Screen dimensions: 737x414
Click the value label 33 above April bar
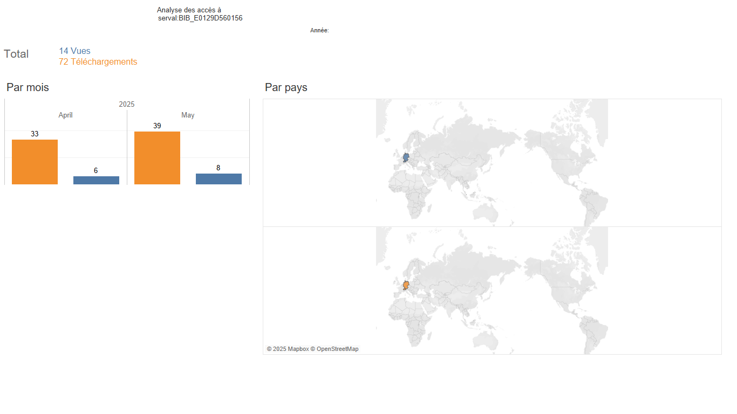(35, 134)
